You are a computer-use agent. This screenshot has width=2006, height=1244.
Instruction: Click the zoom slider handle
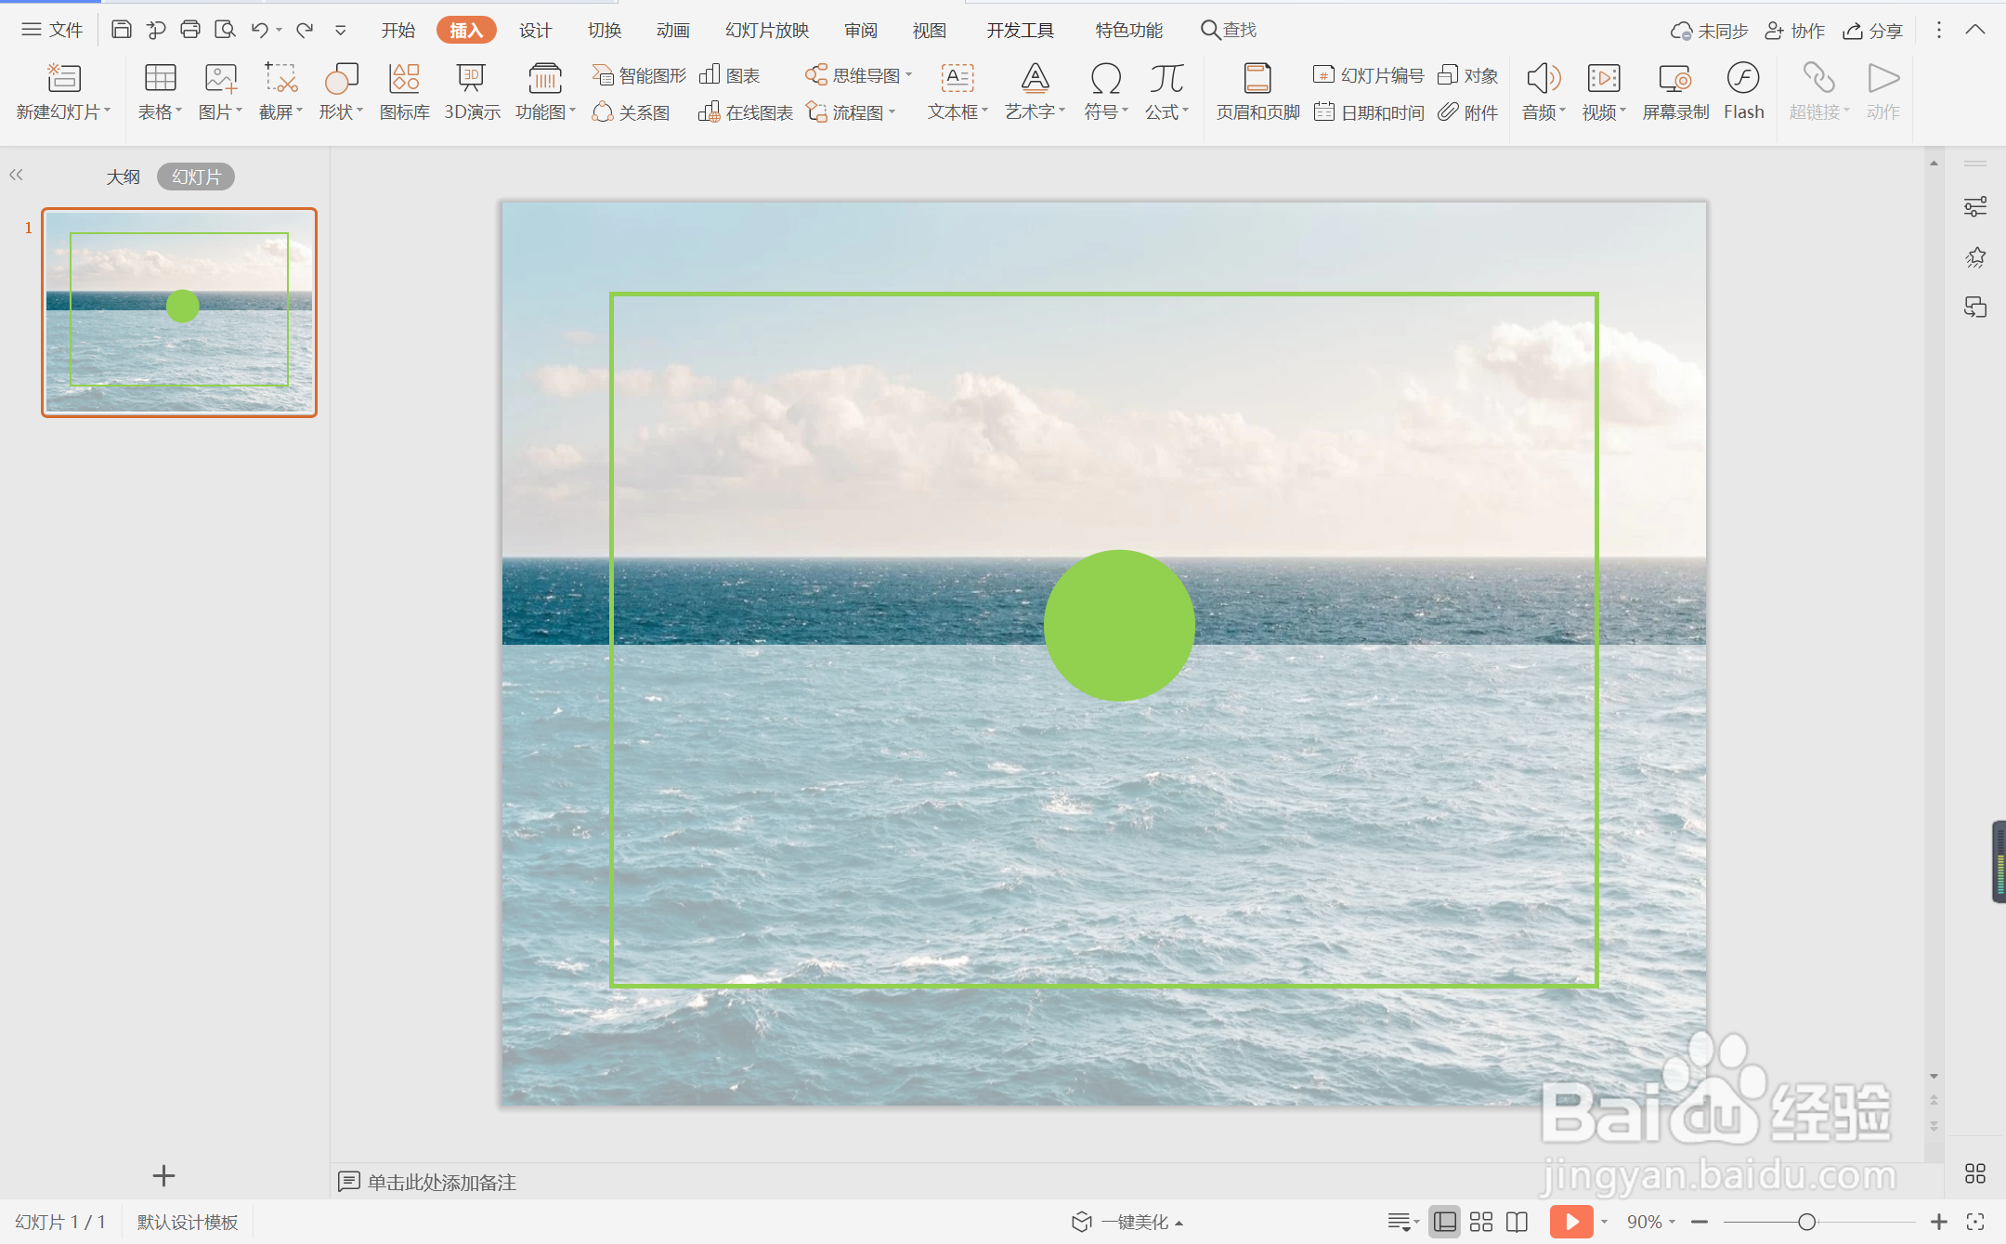coord(1806,1222)
